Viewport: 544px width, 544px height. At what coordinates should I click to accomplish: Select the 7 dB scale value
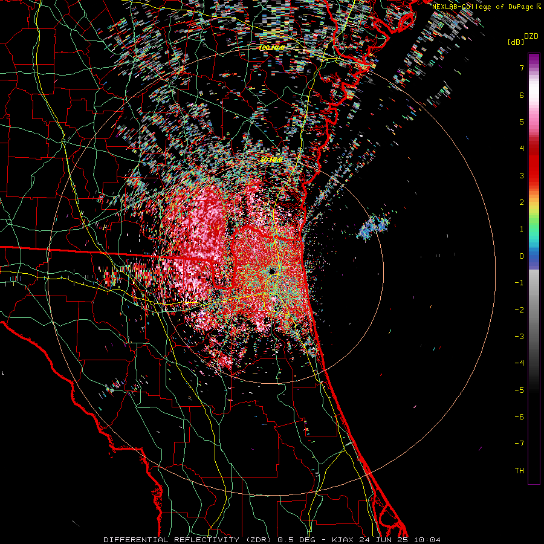522,68
